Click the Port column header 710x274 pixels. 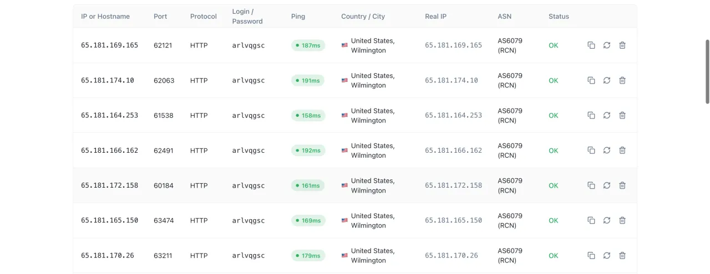point(160,17)
